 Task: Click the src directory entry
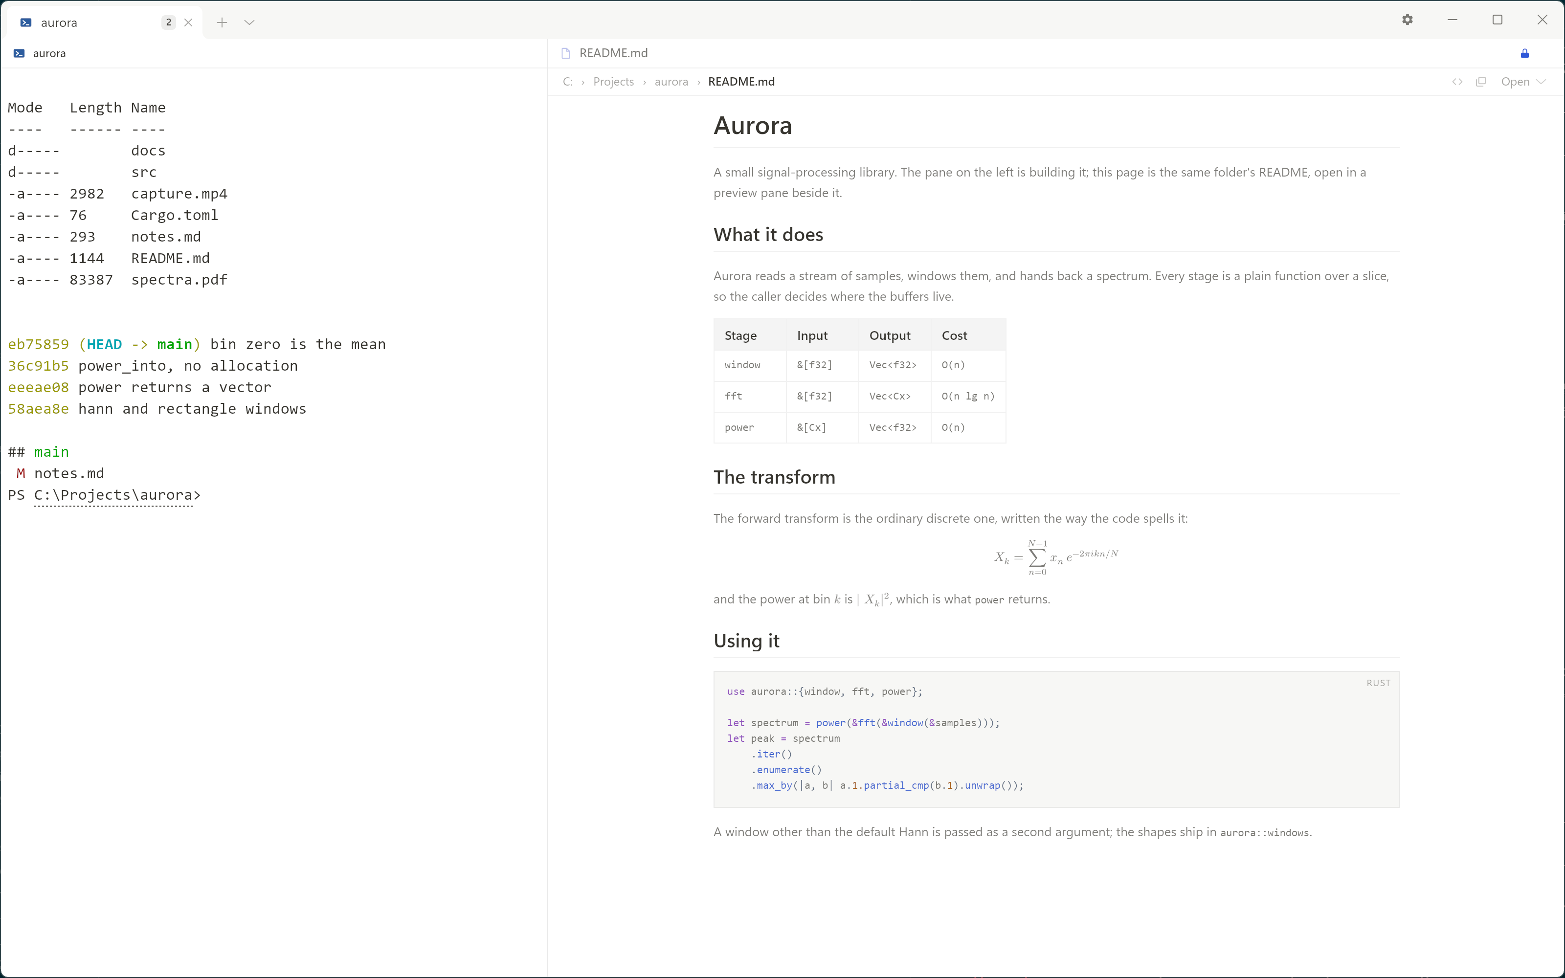144,172
